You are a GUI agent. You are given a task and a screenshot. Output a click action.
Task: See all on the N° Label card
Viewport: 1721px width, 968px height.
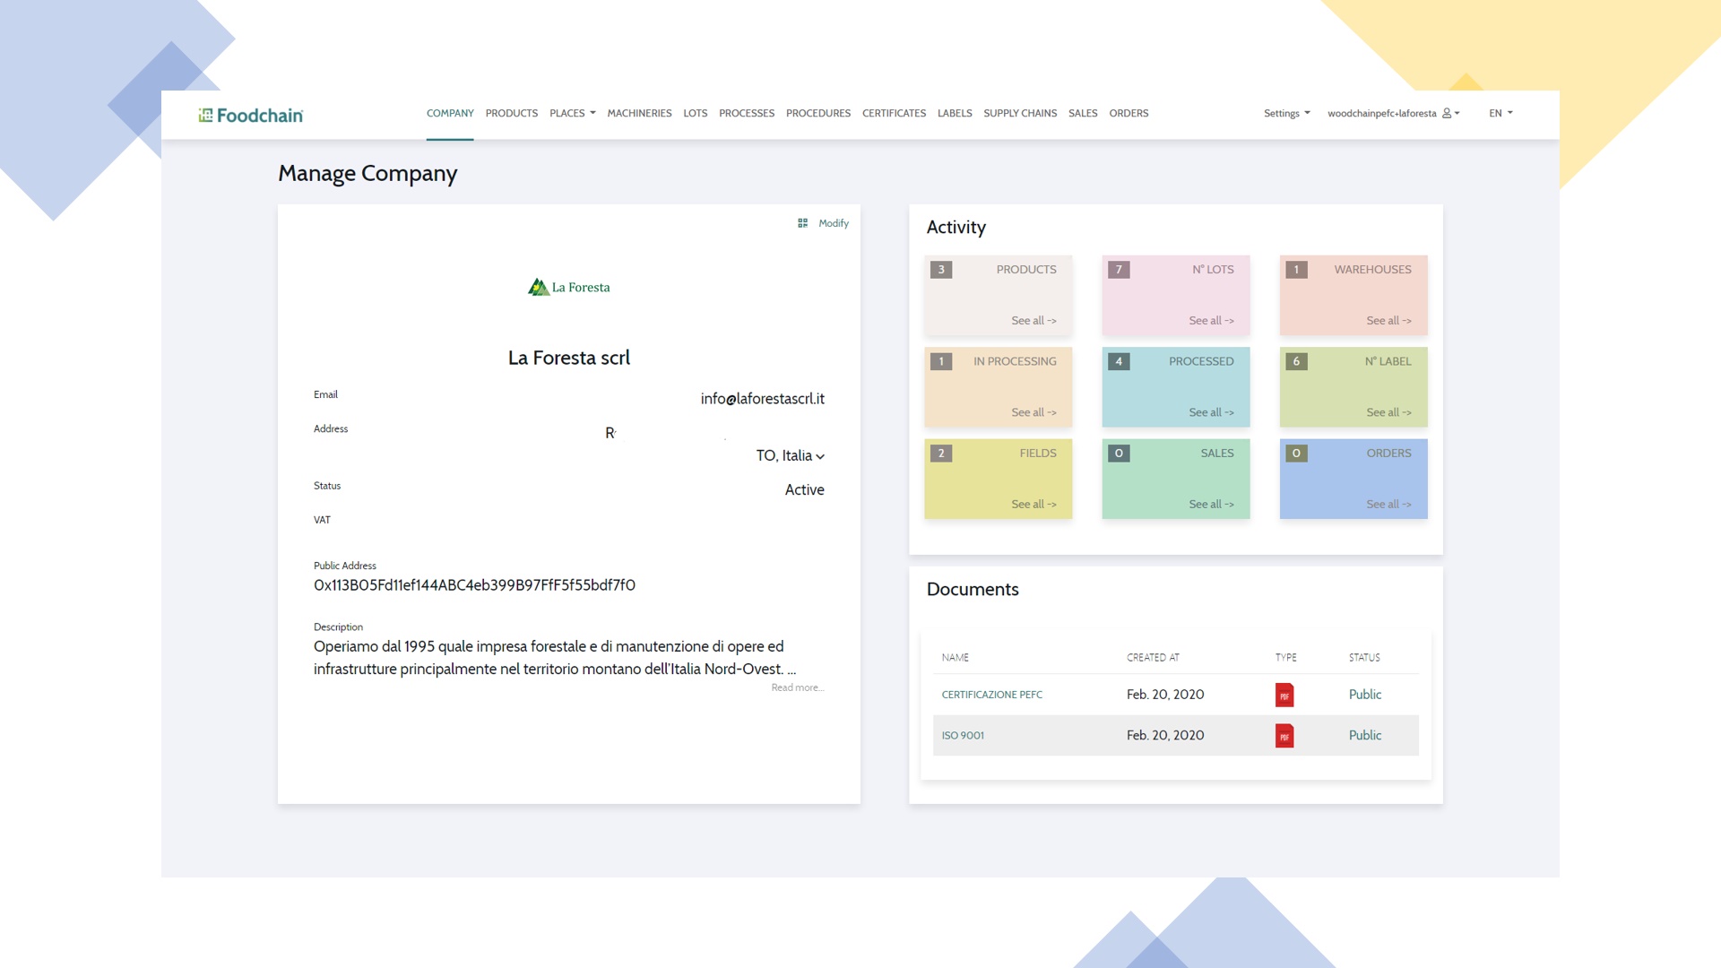tap(1388, 412)
